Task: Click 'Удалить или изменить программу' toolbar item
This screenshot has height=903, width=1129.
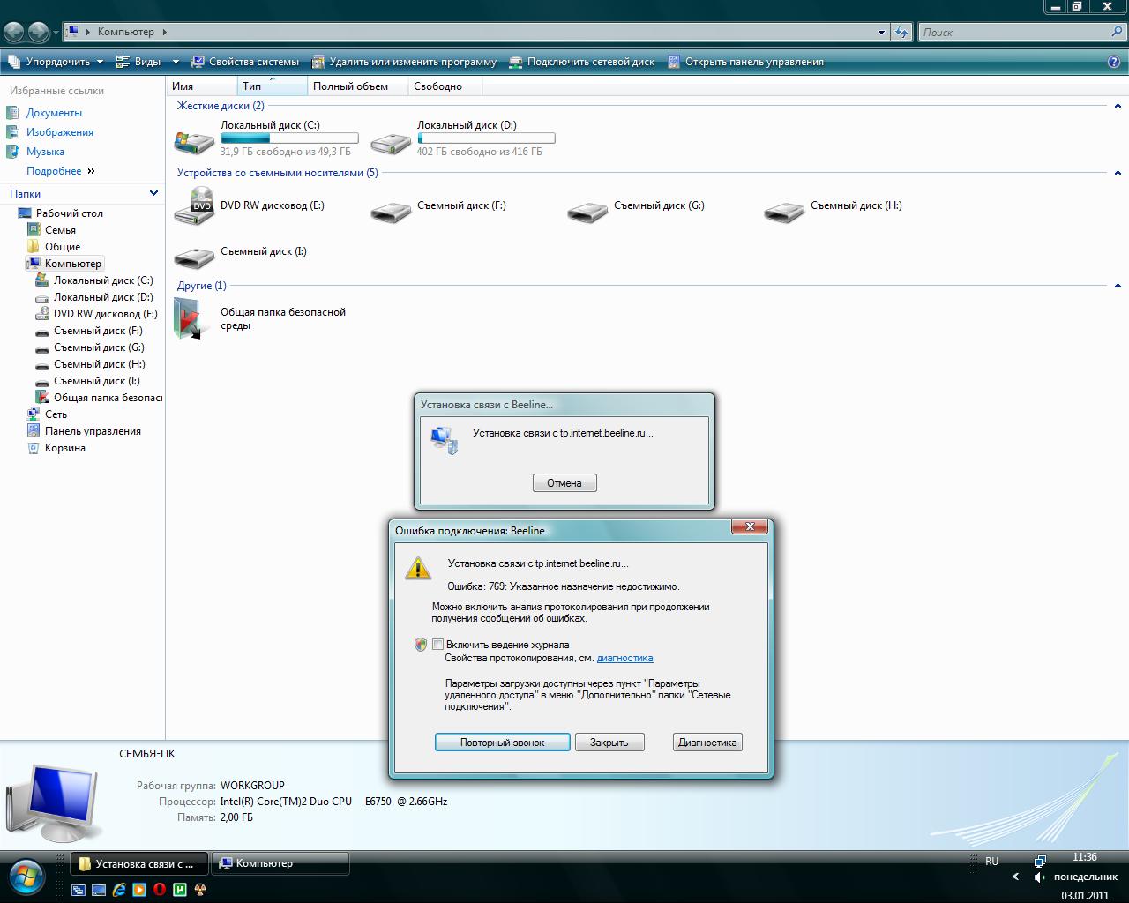Action: pos(403,62)
